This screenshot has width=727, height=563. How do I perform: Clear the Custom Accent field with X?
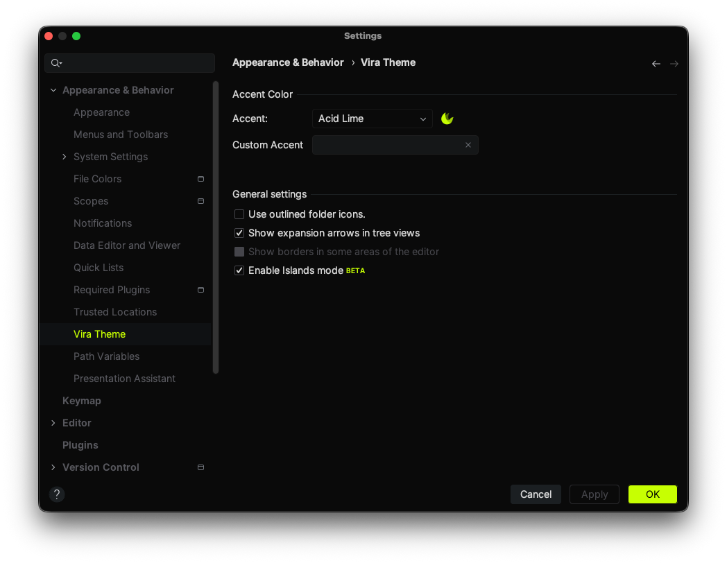[468, 145]
